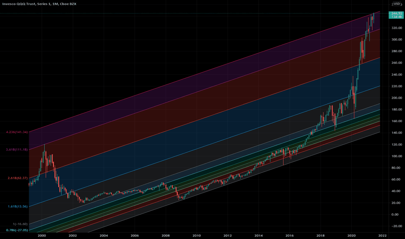The height and width of the screenshot is (239, 405).
Task: Click the 220.00 price axis label
Action: pos(397,86)
